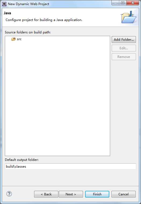The height and width of the screenshot is (204, 141).
Task: Close the wizard with the red X
Action: pyautogui.click(x=133, y=3)
